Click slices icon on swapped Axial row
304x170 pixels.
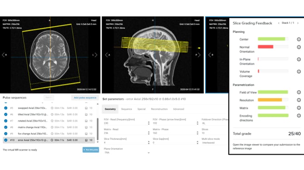86,108
